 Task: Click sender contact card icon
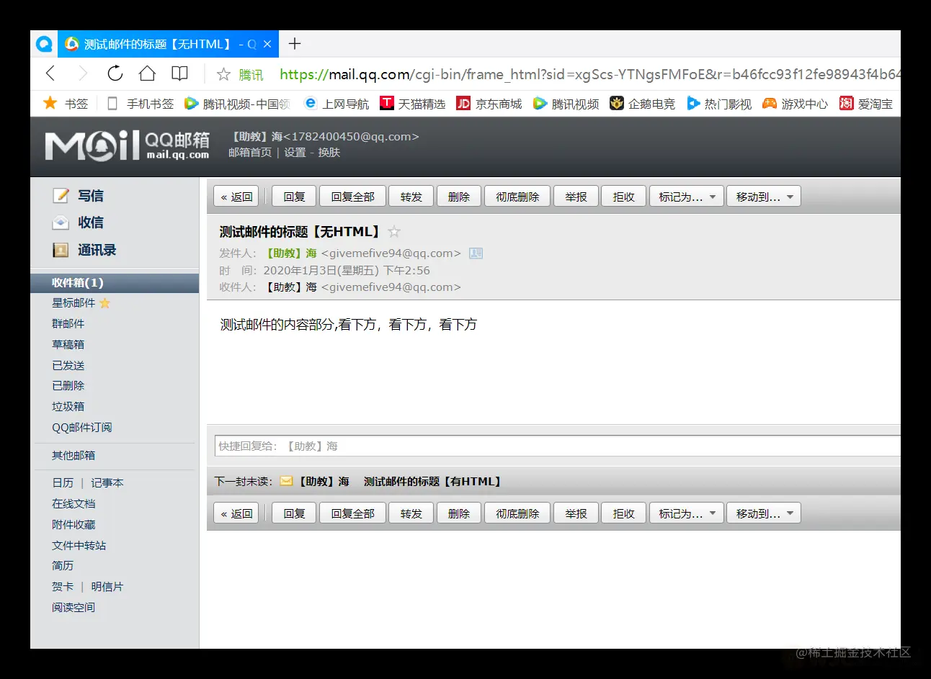[x=476, y=253]
